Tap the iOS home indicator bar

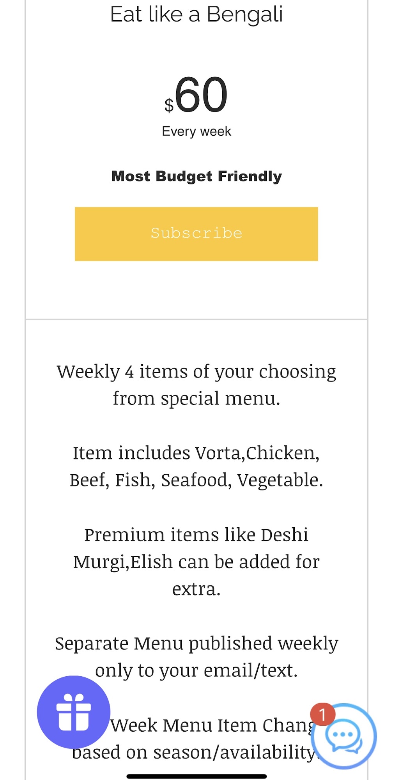[x=196, y=776]
